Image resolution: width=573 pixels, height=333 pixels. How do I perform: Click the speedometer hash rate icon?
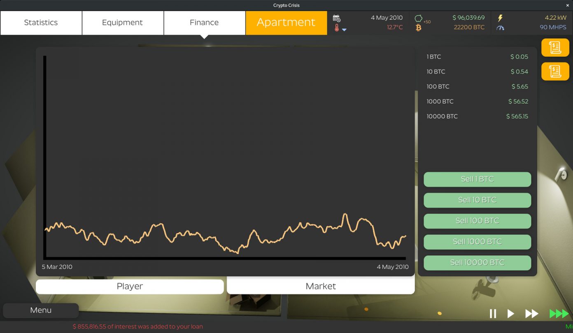(500, 28)
